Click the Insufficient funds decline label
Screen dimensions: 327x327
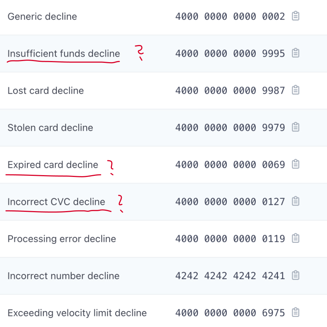pos(64,54)
